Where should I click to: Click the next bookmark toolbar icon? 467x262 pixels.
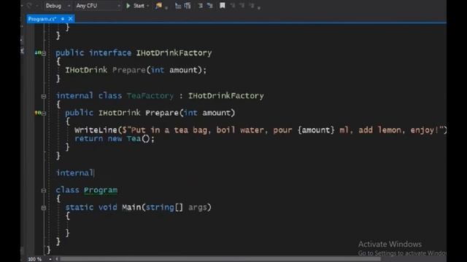(242, 6)
